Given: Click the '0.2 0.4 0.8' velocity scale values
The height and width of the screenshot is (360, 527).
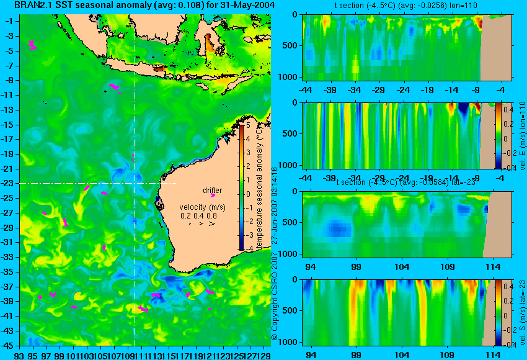Looking at the screenshot, I should 198,215.
